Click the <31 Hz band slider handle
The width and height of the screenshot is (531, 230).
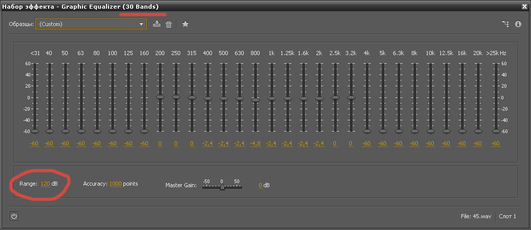tap(34, 131)
